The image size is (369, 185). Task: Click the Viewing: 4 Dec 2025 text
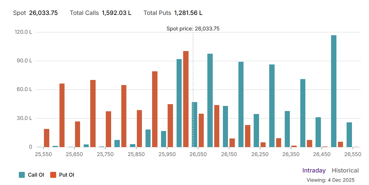click(x=330, y=180)
